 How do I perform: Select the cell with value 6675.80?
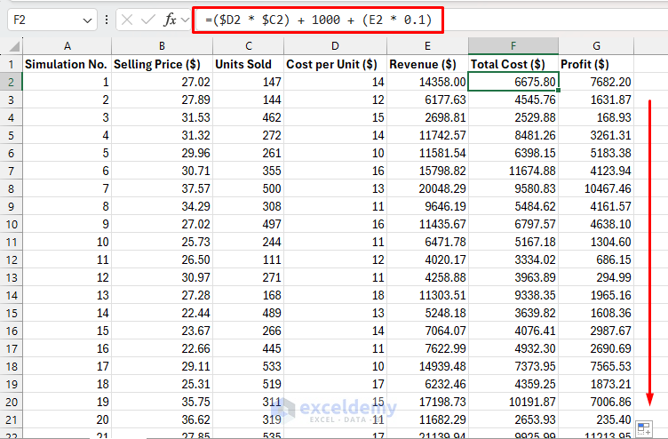[513, 82]
